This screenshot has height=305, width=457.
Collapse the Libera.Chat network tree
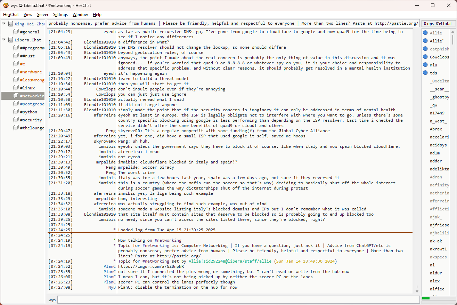(4, 40)
